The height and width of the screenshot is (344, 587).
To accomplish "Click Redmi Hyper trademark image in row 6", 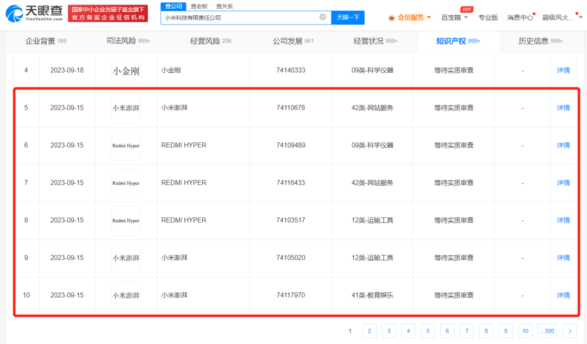I will click(x=126, y=146).
